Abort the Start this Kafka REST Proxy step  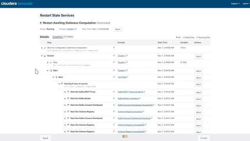[x=198, y=92]
